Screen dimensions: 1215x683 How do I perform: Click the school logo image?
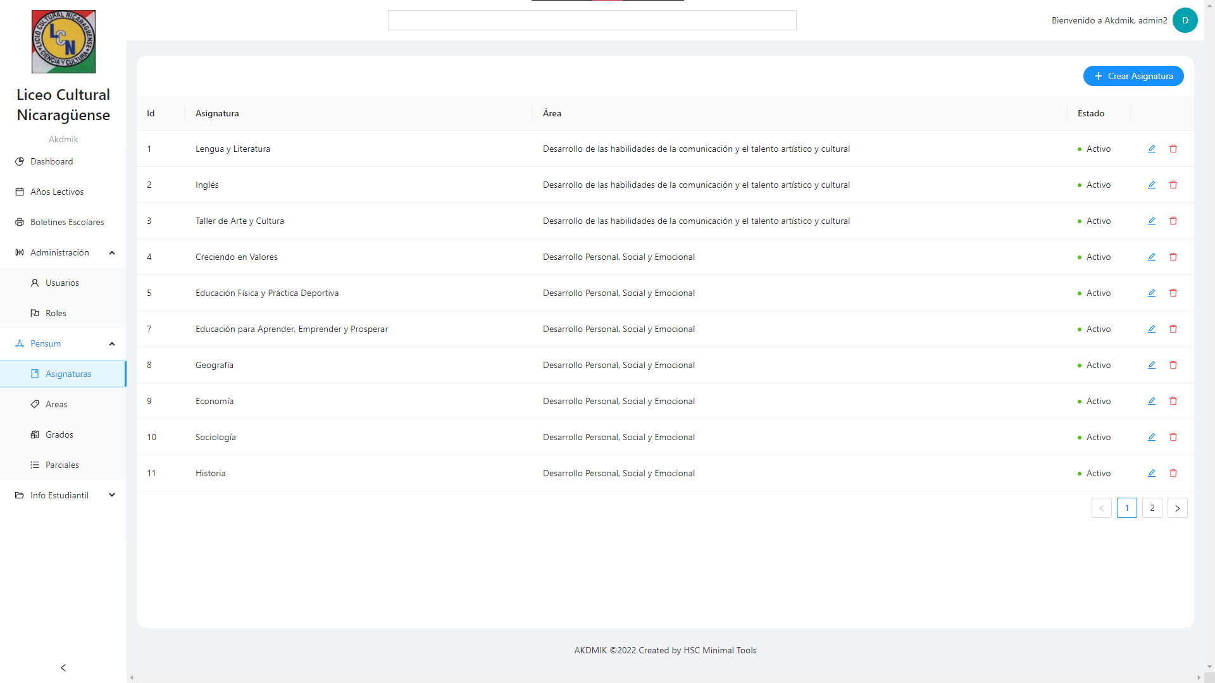click(63, 42)
